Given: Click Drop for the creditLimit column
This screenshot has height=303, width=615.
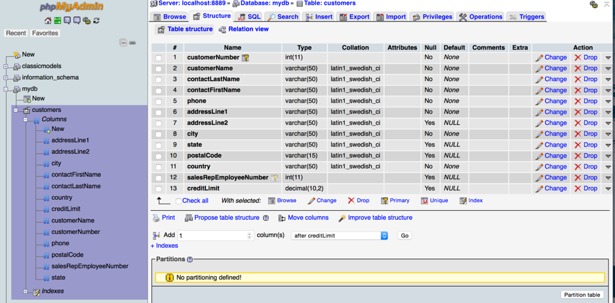Looking at the screenshot, I should 585,188.
